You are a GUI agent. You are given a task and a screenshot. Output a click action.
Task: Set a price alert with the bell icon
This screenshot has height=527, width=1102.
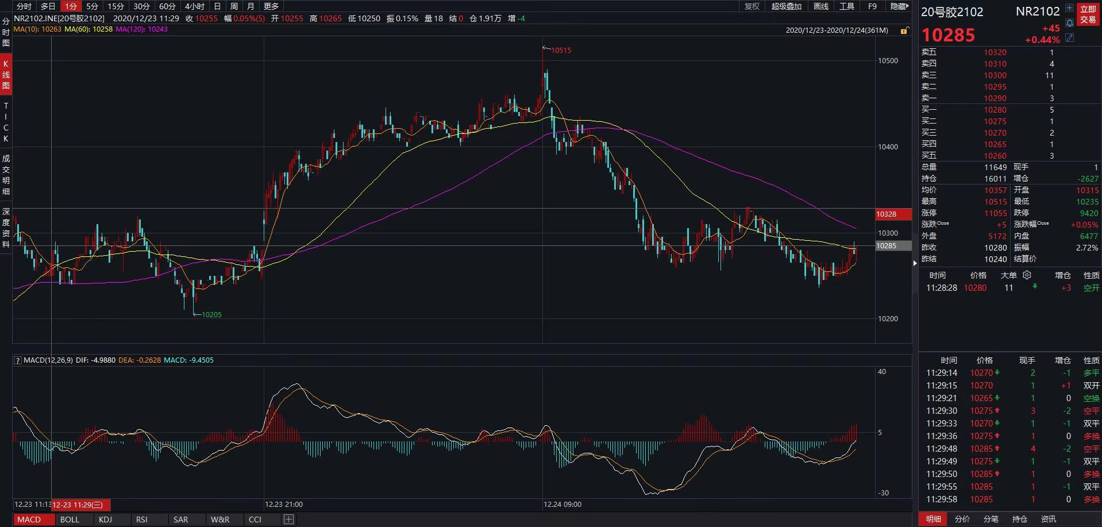1069,23
